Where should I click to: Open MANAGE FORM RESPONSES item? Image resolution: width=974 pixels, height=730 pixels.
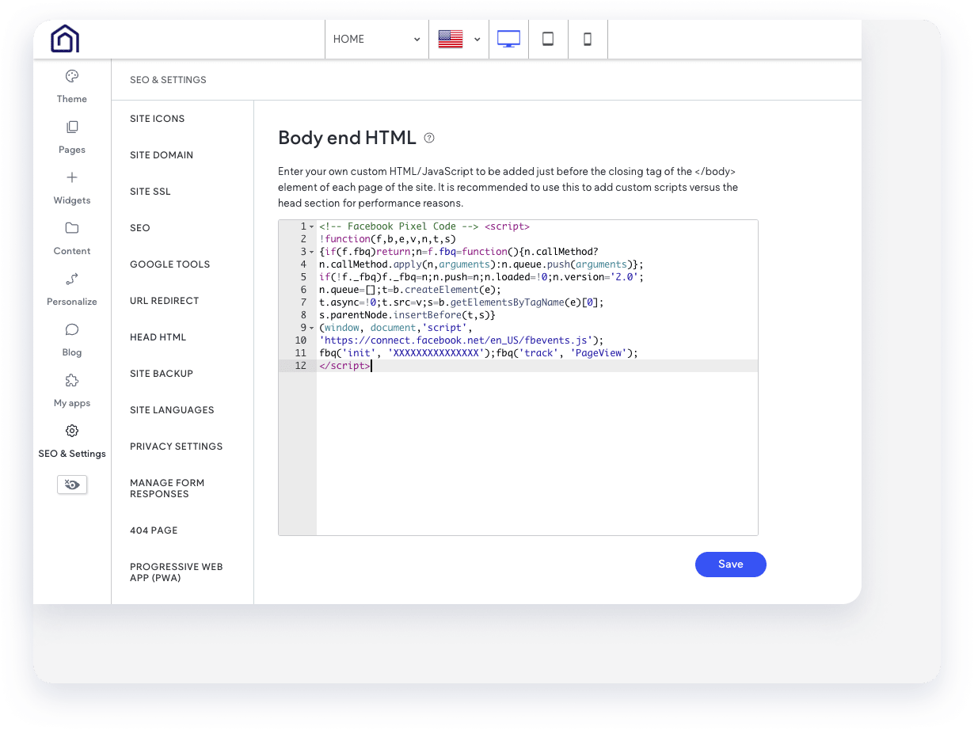167,489
